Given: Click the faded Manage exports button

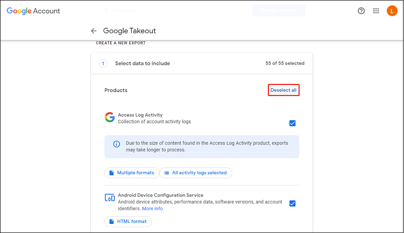Looking at the screenshot, I should click(x=278, y=10).
